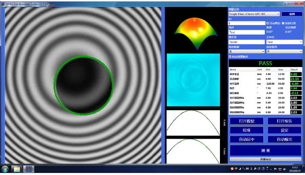Open the 保存报告 save report dropdown
The height and width of the screenshot is (175, 305).
284,52
